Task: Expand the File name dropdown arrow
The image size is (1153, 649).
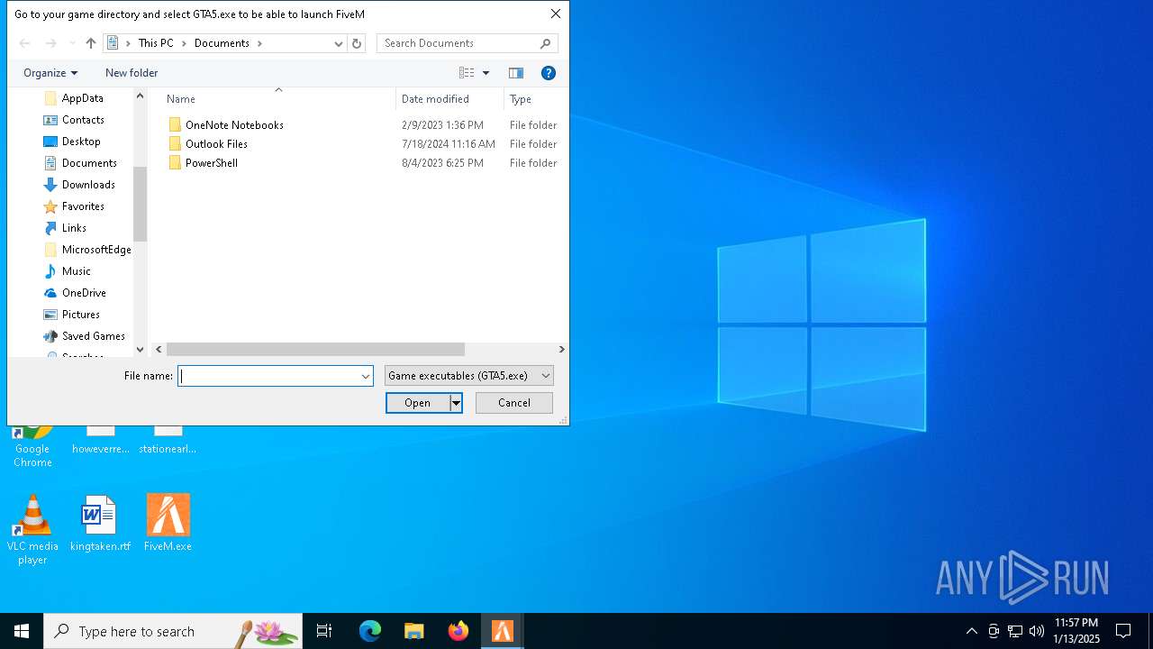Action: pos(366,376)
